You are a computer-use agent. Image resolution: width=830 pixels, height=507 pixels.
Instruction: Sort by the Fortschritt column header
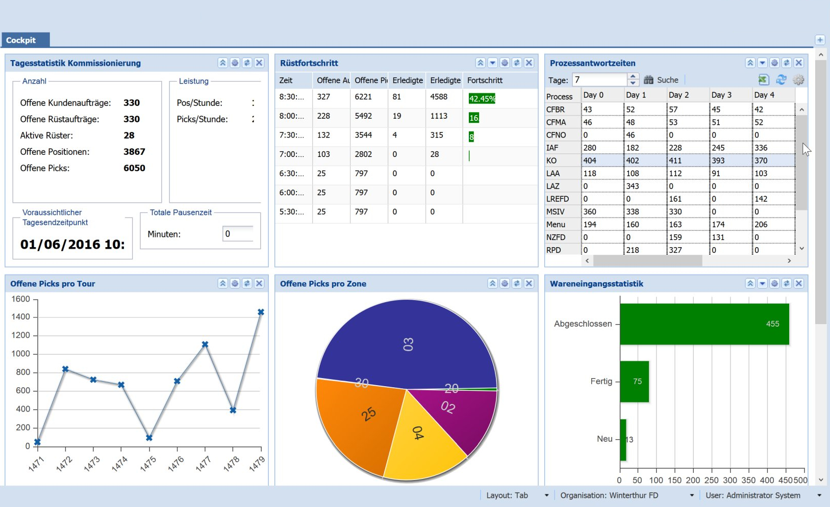pos(485,81)
